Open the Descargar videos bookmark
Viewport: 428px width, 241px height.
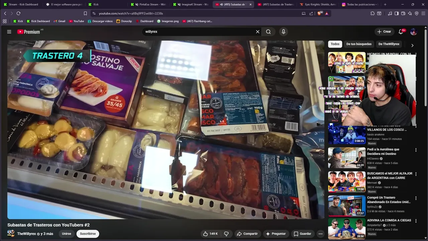click(100, 21)
